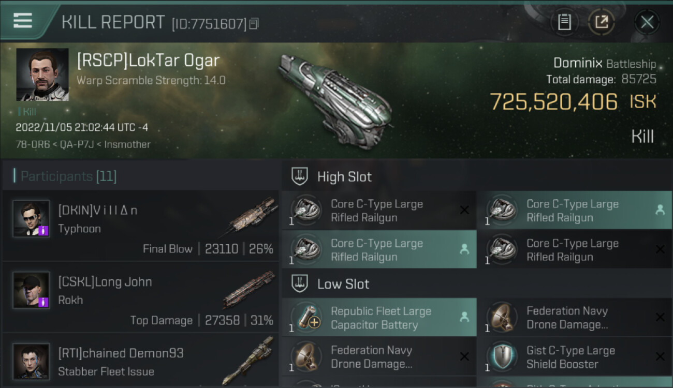Copy the kill report ID
Viewport: 673px width, 388px height.
pyautogui.click(x=254, y=23)
